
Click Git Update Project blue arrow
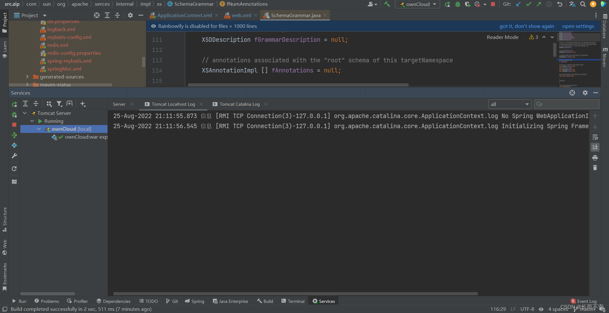518,4
